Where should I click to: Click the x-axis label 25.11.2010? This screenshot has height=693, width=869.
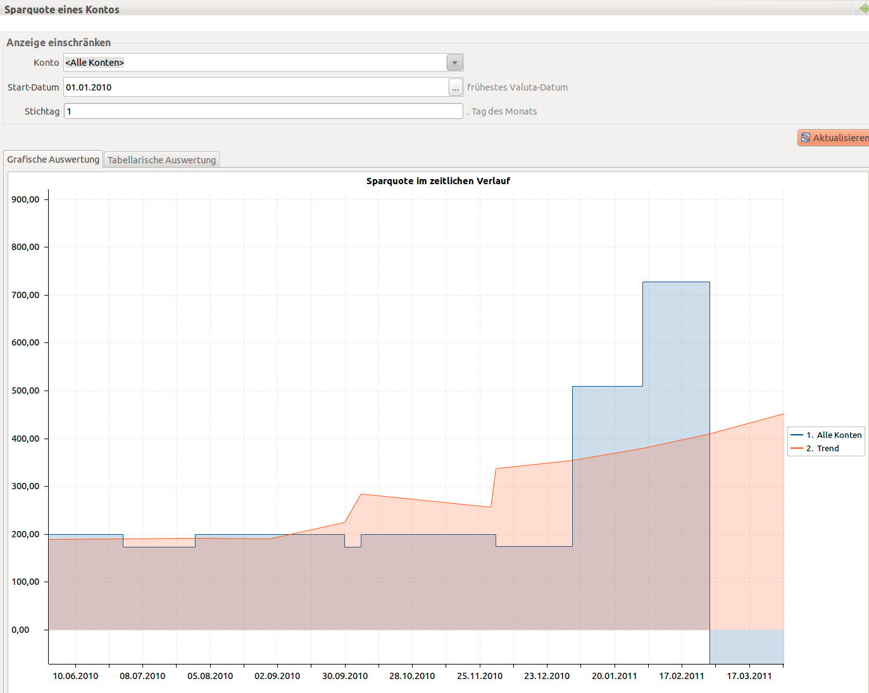(x=480, y=676)
